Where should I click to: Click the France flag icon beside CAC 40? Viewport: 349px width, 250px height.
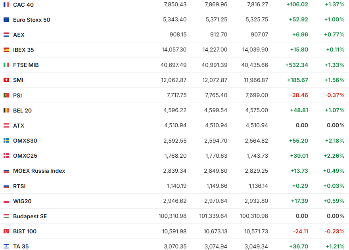pyautogui.click(x=6, y=4)
